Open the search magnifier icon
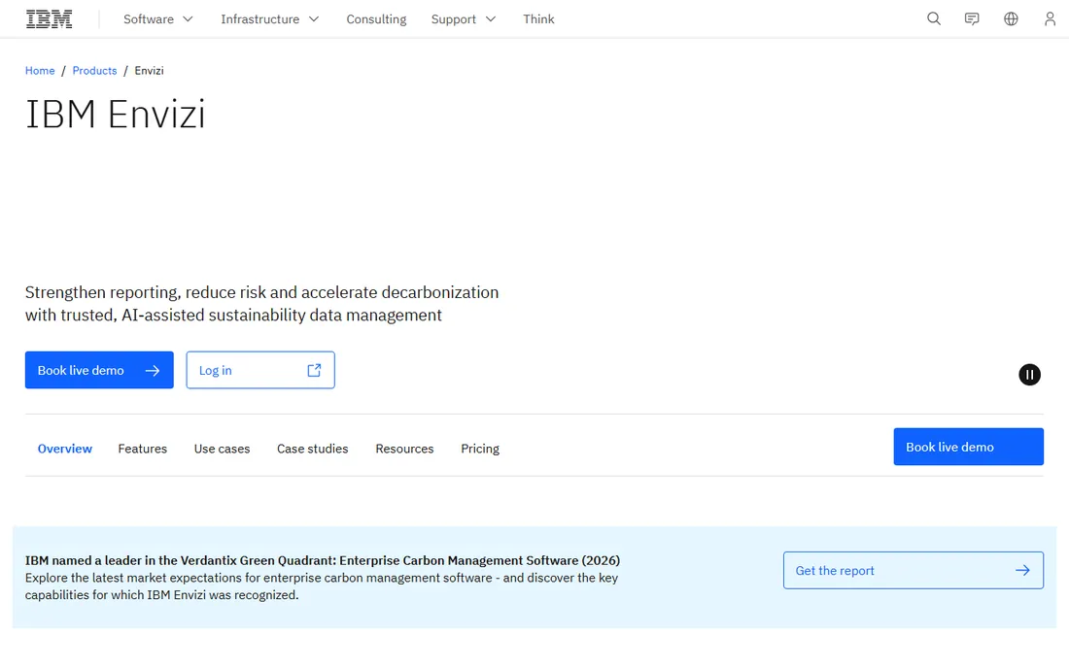Viewport: 1069px width, 668px height. tap(933, 19)
